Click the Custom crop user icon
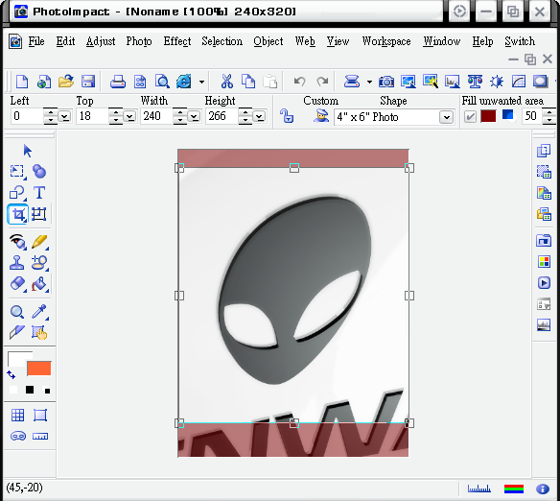 [x=321, y=116]
